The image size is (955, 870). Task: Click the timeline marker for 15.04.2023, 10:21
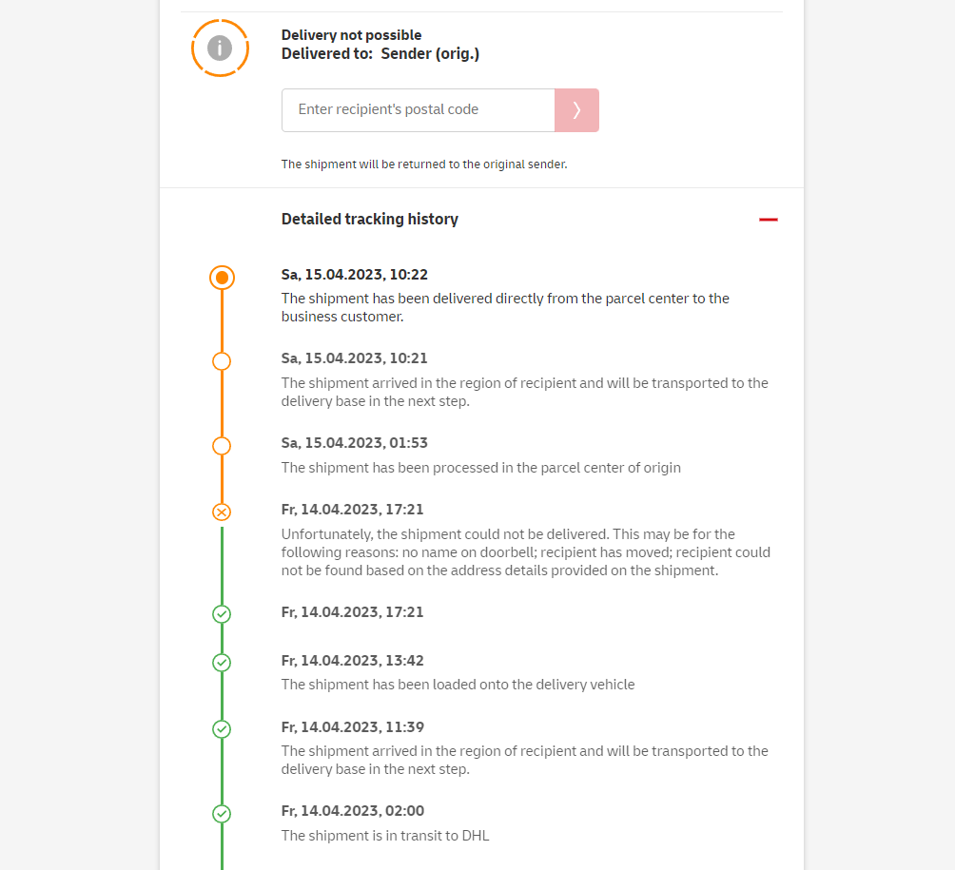click(222, 361)
